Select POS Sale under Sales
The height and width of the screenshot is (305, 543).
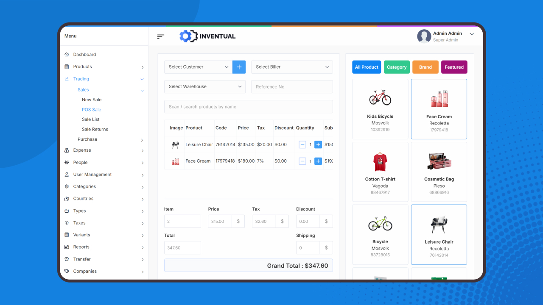point(91,109)
